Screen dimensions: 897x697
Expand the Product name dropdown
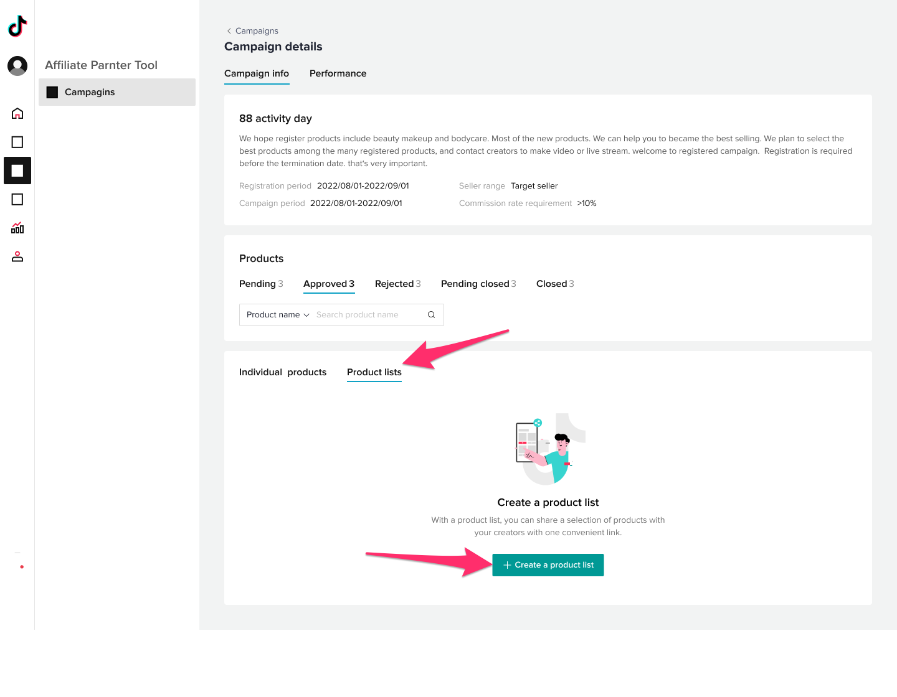coord(278,315)
